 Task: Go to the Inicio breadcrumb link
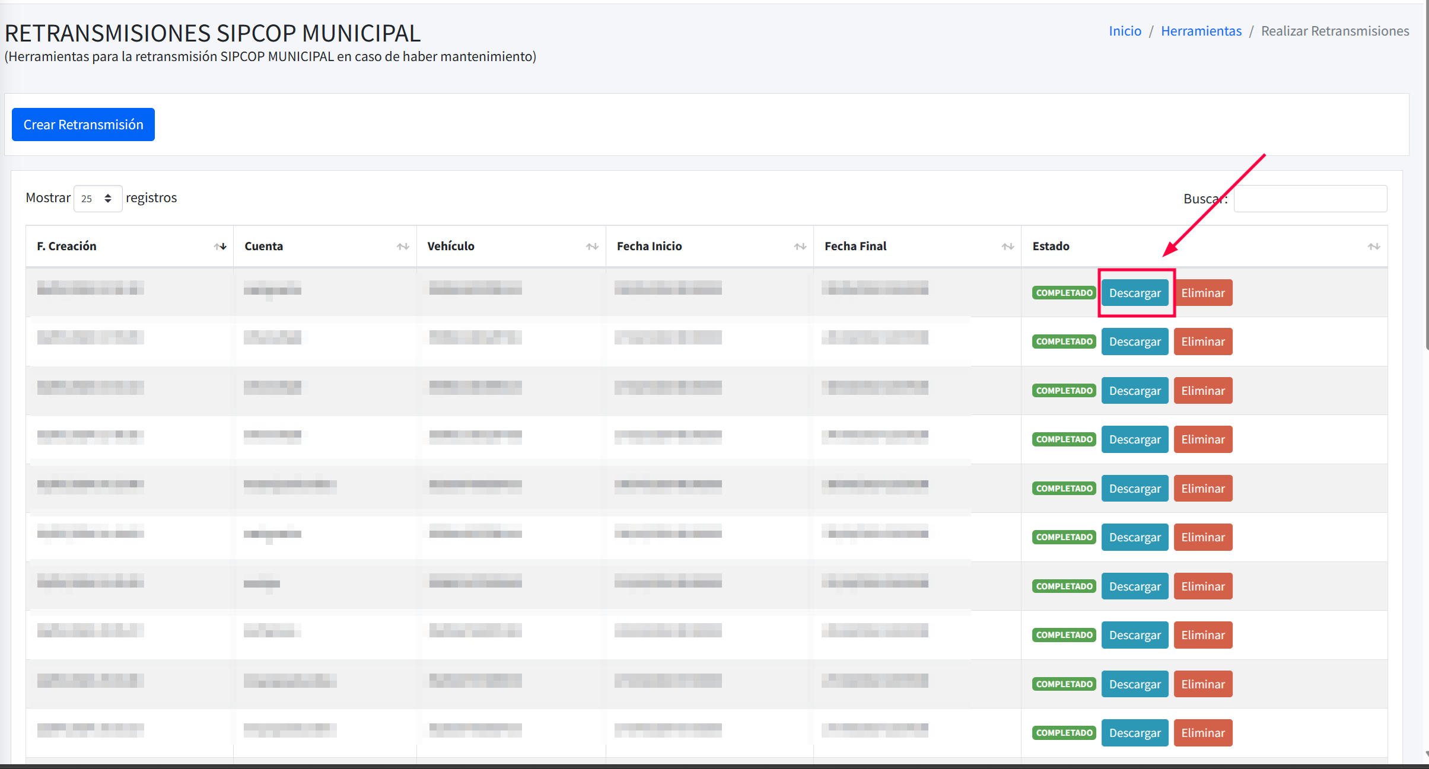click(x=1125, y=31)
